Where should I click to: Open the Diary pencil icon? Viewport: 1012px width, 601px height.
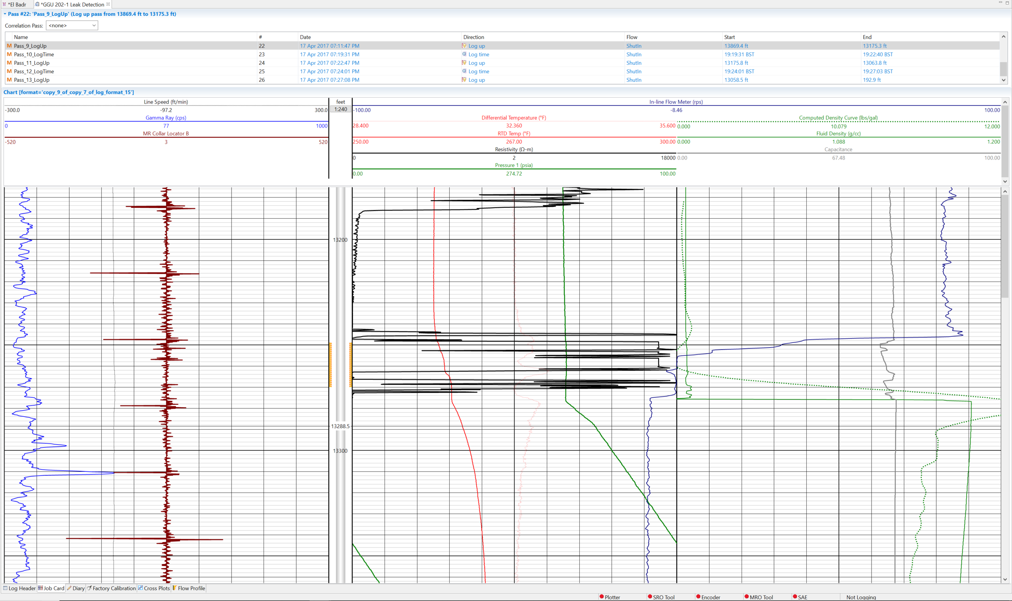pyautogui.click(x=70, y=588)
